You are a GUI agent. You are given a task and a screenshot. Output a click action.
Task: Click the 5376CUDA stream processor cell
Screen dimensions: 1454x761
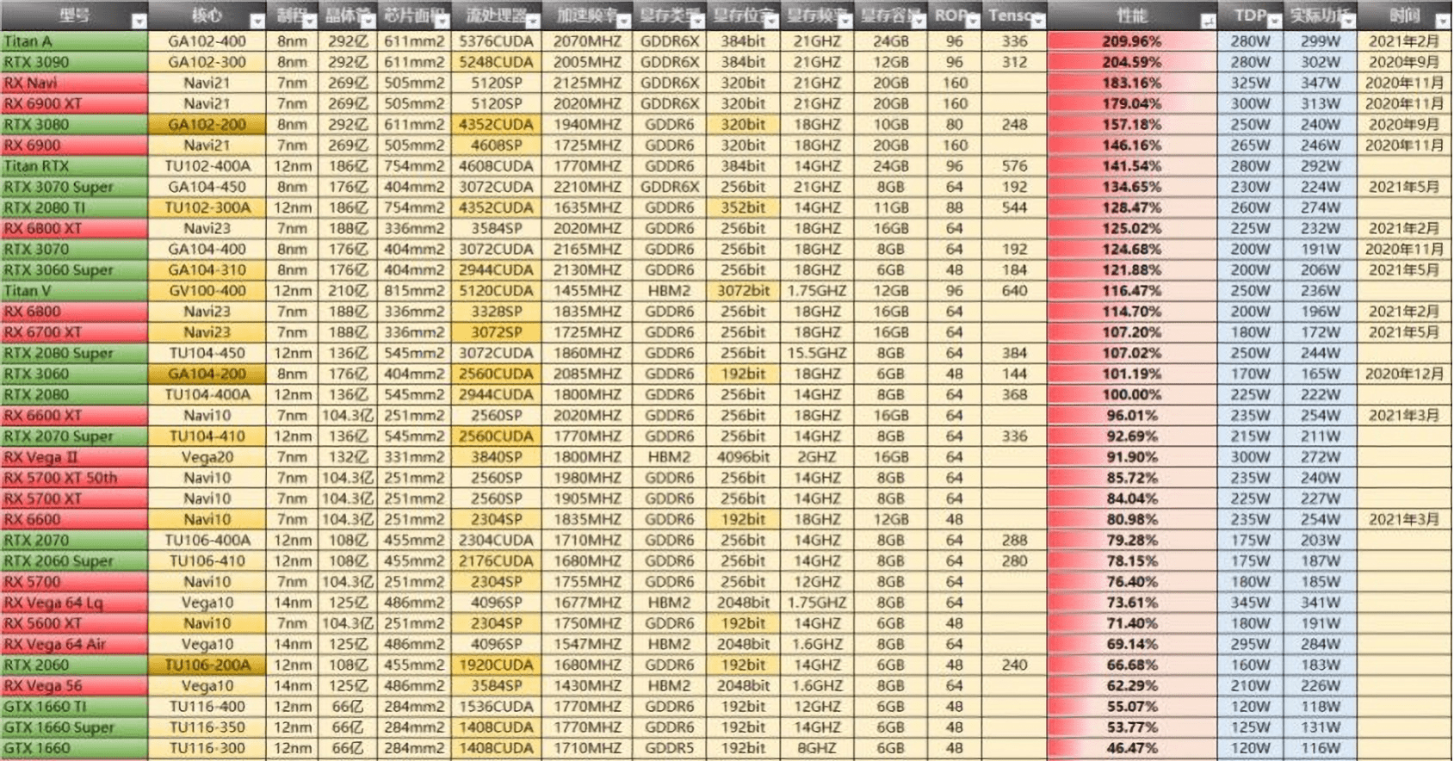[x=496, y=41]
